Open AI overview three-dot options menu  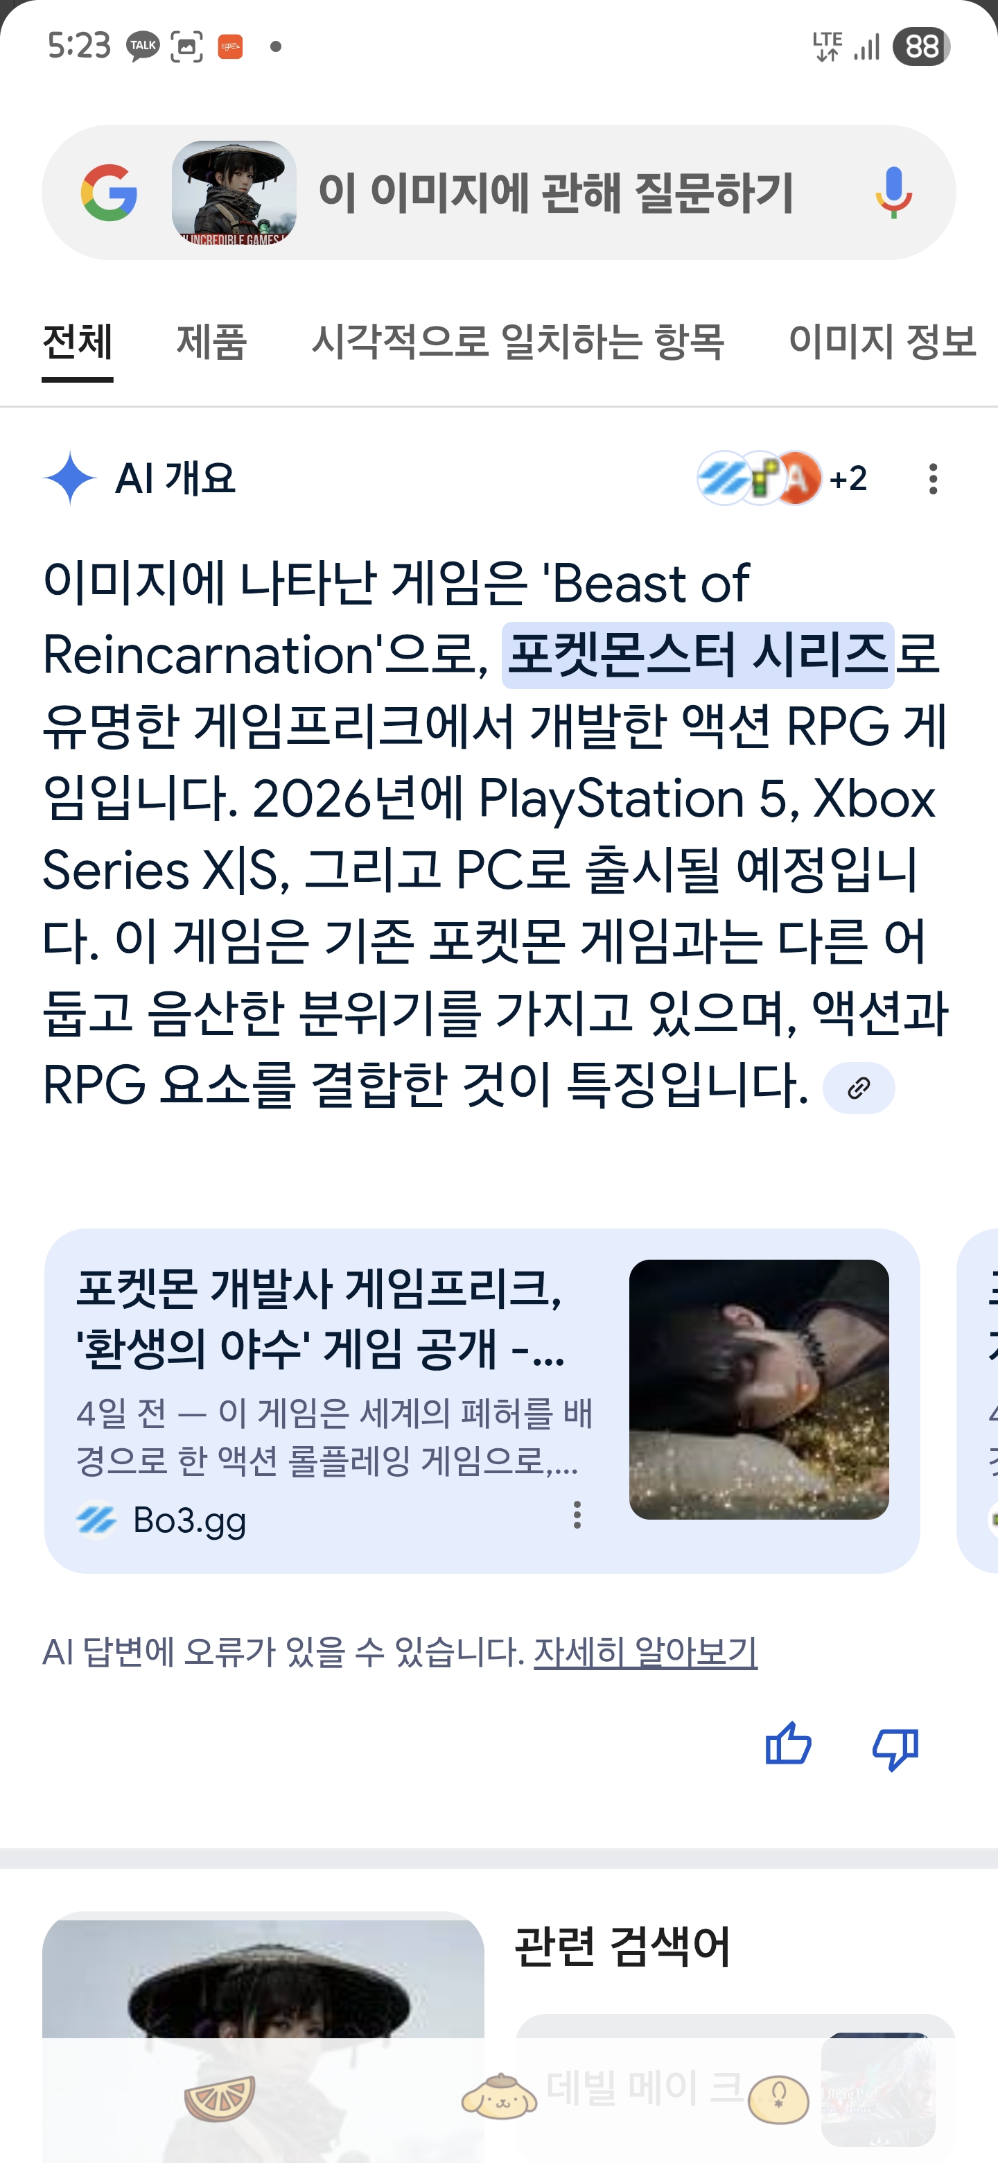coord(933,478)
